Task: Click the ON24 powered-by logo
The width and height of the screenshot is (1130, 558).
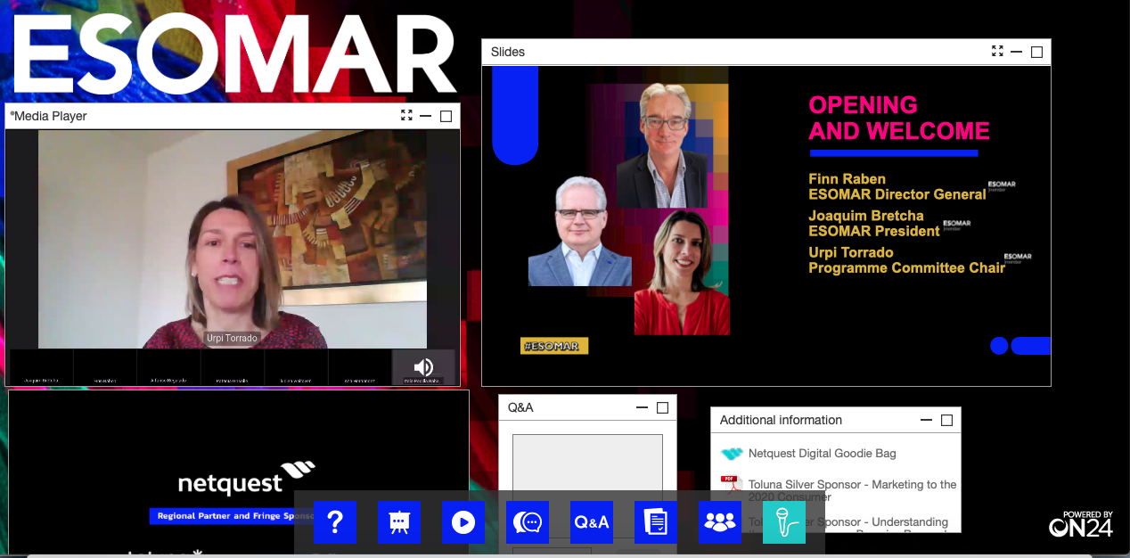Action: 1081,524
